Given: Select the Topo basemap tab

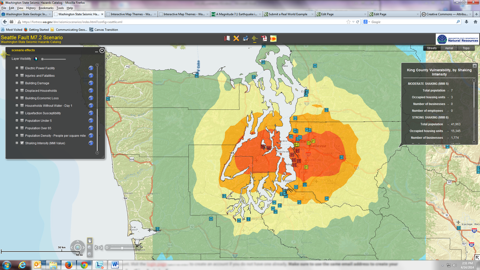Looking at the screenshot, I should tap(466, 48).
